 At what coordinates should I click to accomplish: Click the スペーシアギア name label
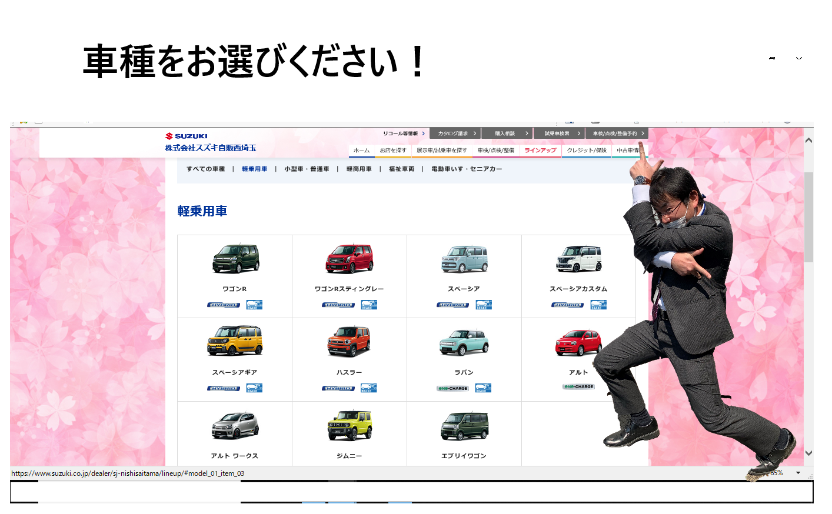click(235, 372)
